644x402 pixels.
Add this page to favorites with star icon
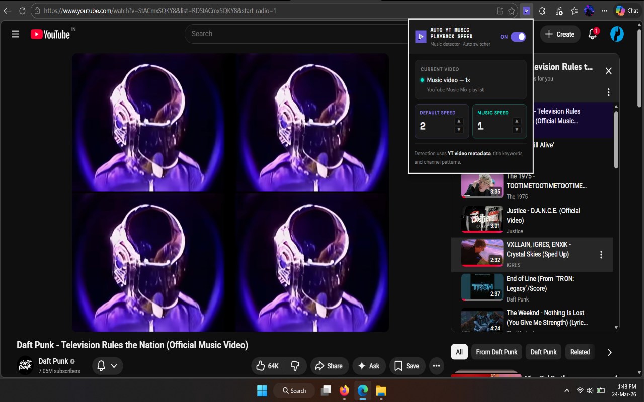[x=512, y=11]
